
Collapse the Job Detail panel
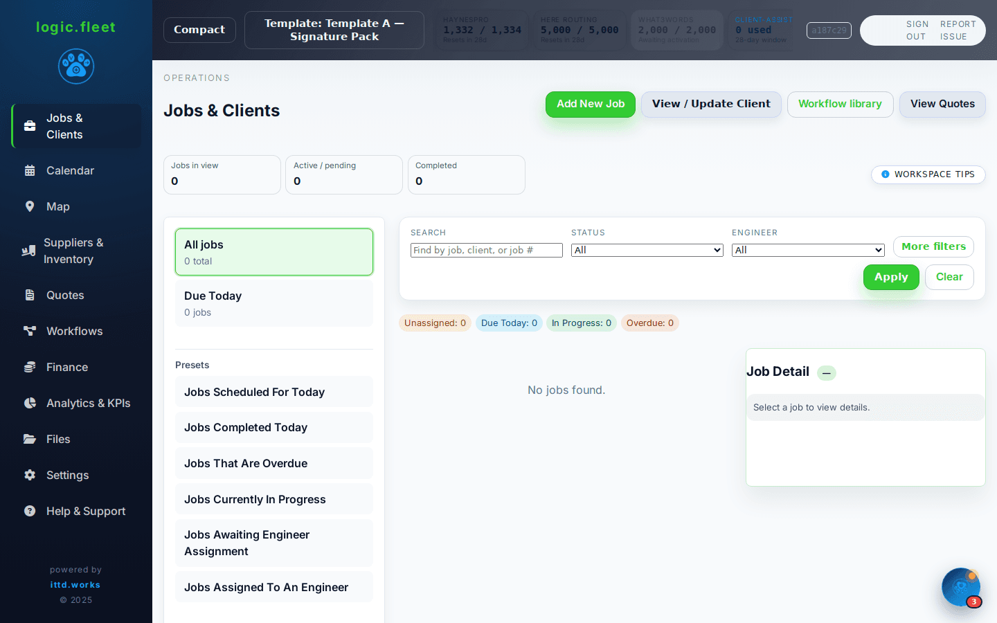point(826,373)
